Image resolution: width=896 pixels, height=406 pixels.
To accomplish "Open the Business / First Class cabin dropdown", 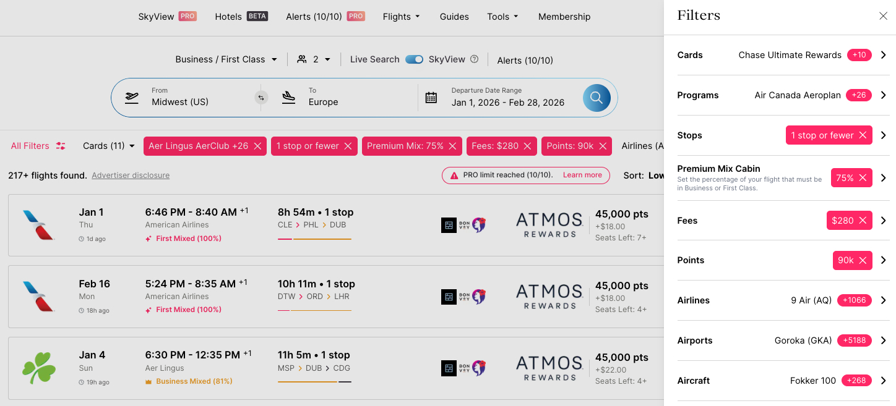I will click(x=226, y=59).
